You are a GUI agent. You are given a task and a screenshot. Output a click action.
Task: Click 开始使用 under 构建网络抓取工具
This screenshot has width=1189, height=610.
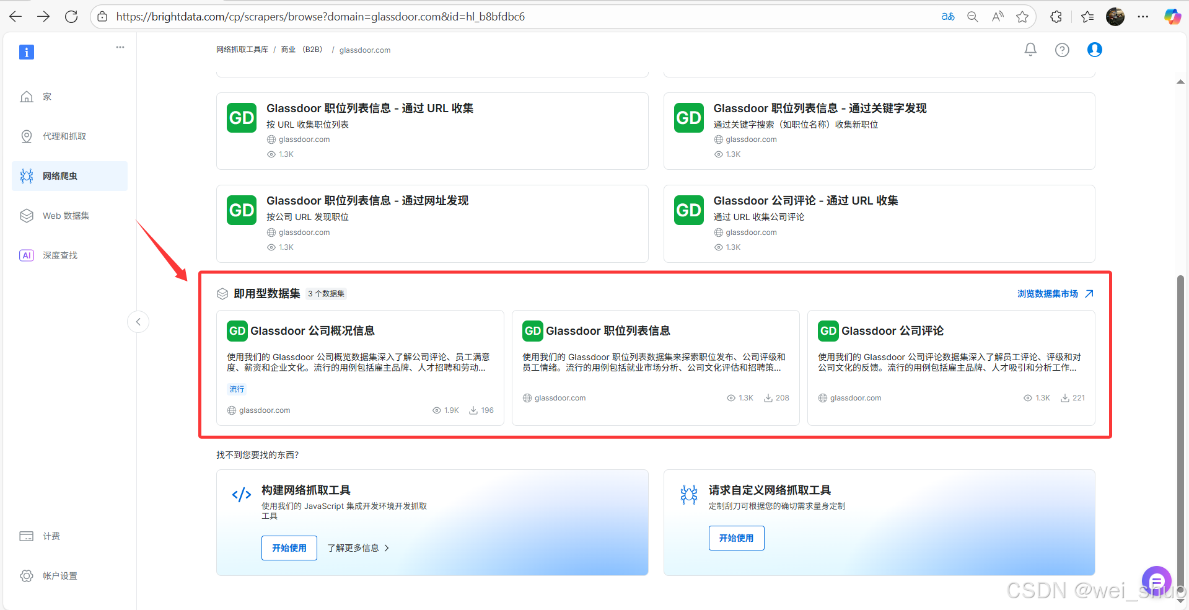(289, 548)
